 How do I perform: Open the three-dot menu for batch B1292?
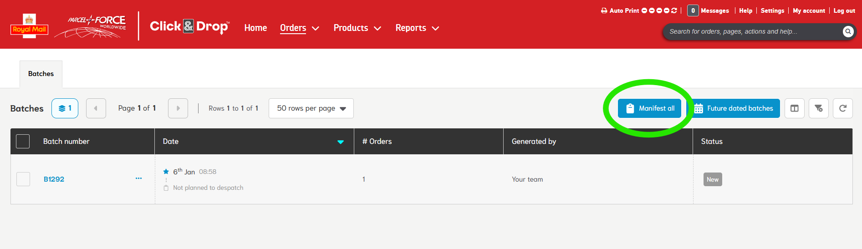[x=138, y=178]
